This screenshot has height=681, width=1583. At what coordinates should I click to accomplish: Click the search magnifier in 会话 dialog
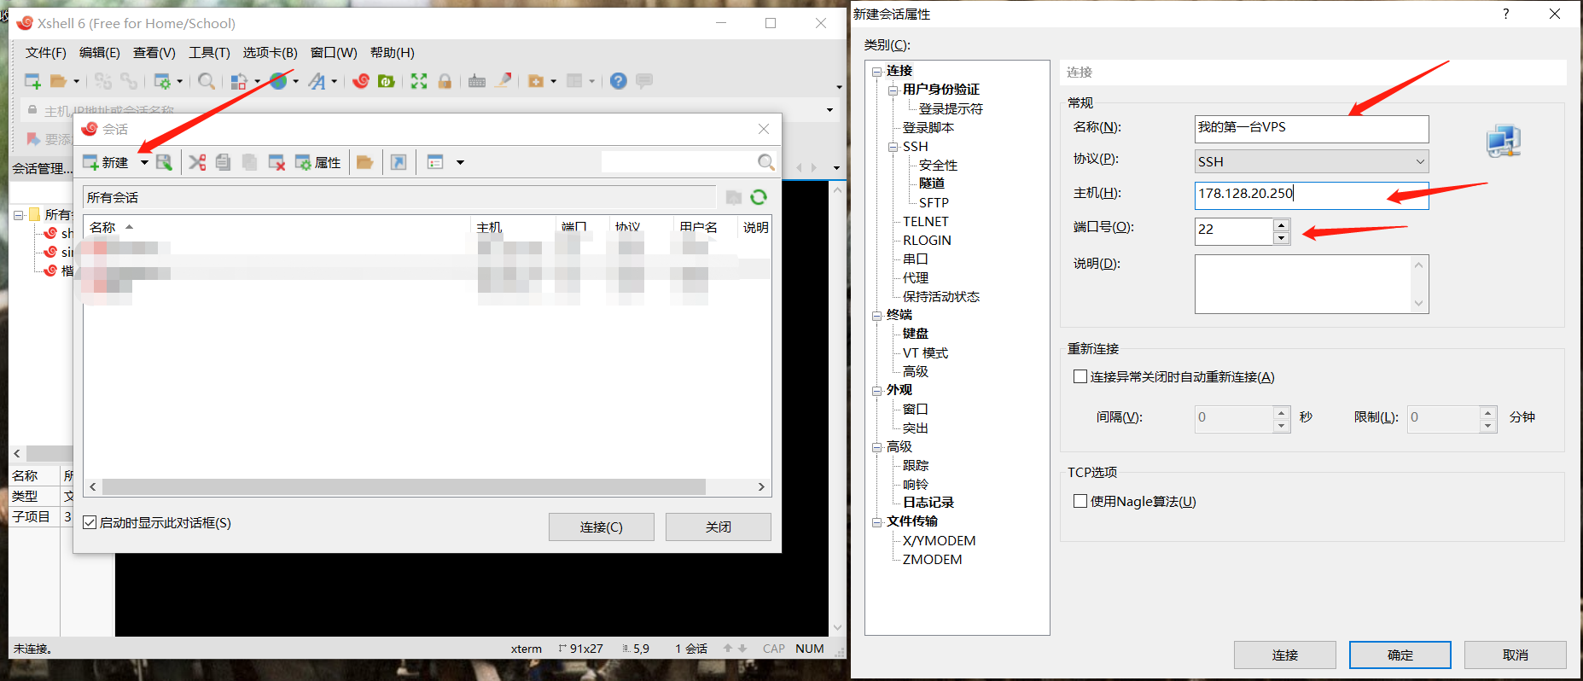click(766, 162)
